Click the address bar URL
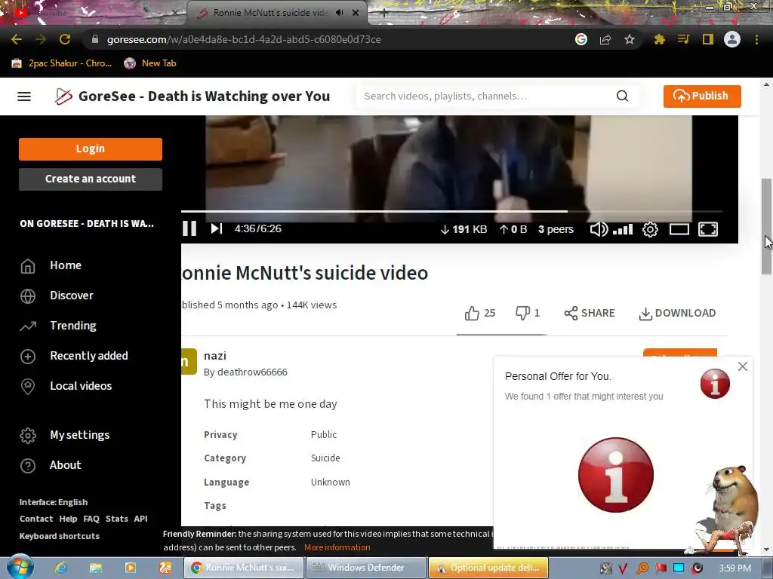 point(244,39)
